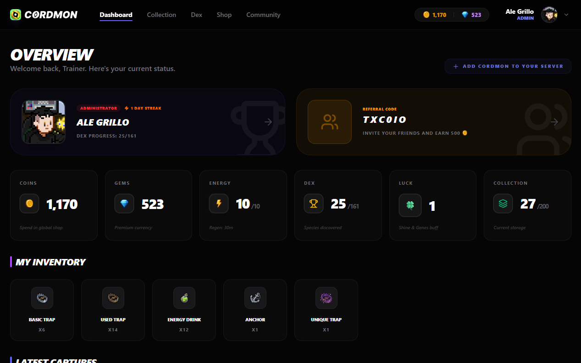The width and height of the screenshot is (581, 363).
Task: Click the Energy Drink potion icon
Action: [x=184, y=298]
